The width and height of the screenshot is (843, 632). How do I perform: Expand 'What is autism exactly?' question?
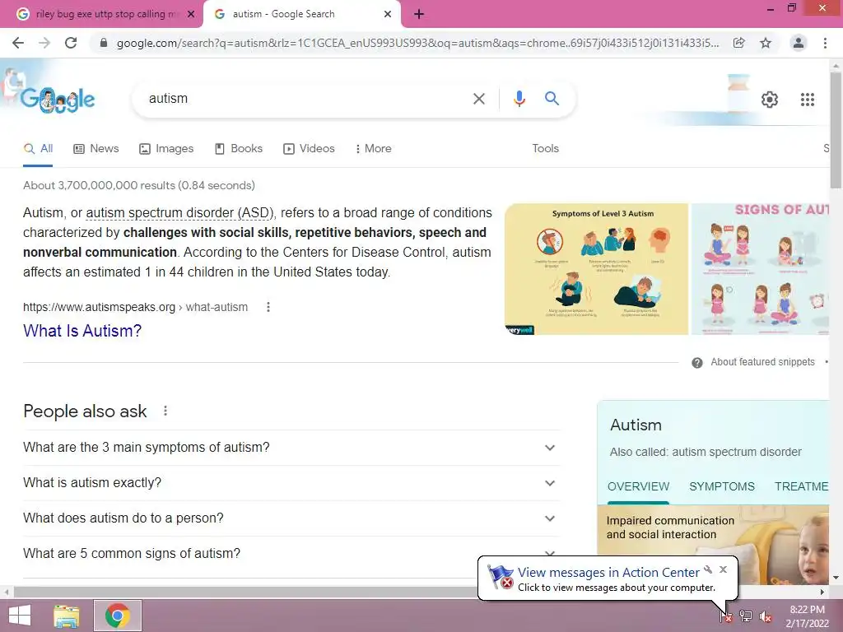point(291,482)
